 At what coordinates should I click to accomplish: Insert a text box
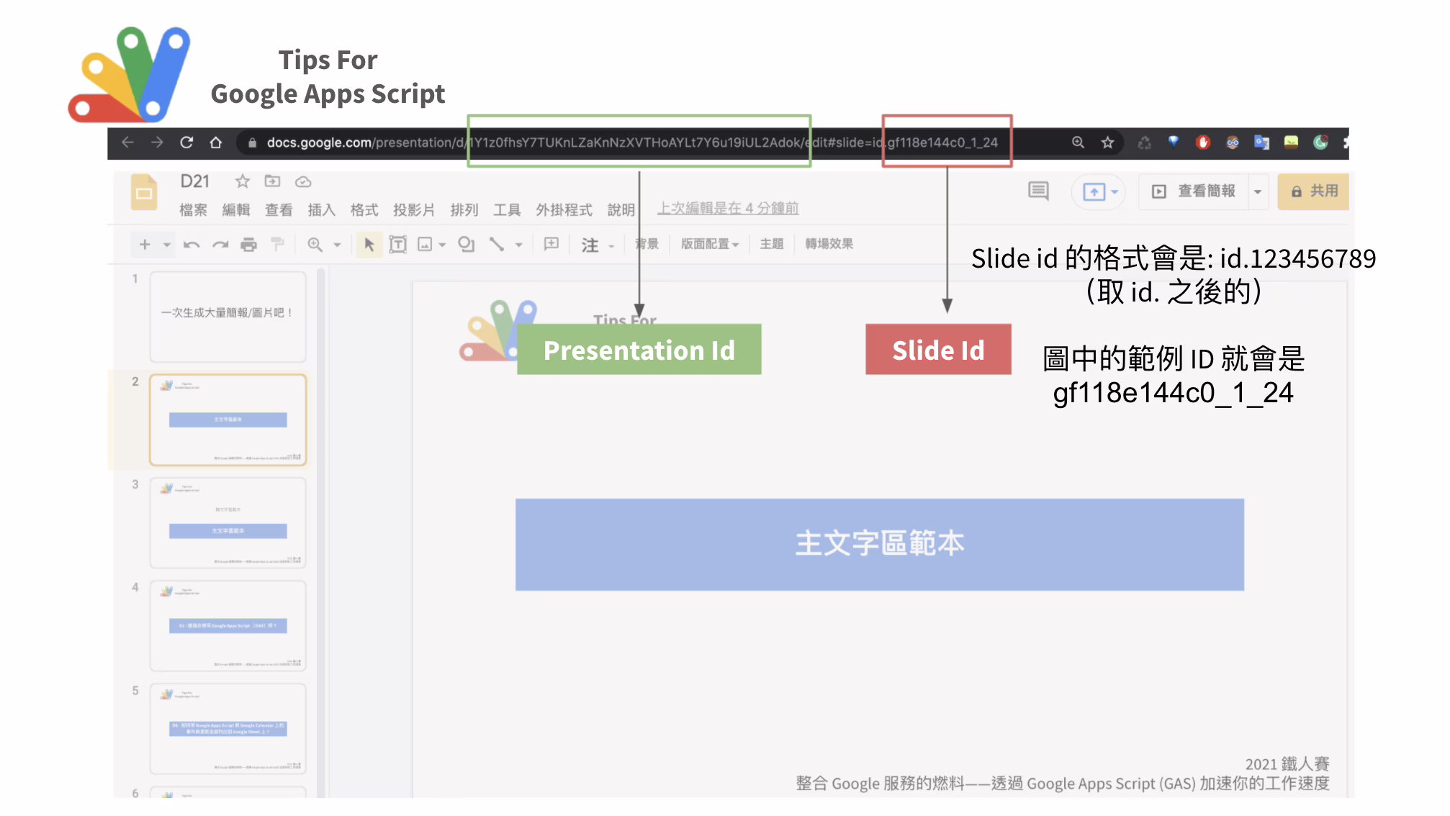coord(397,245)
